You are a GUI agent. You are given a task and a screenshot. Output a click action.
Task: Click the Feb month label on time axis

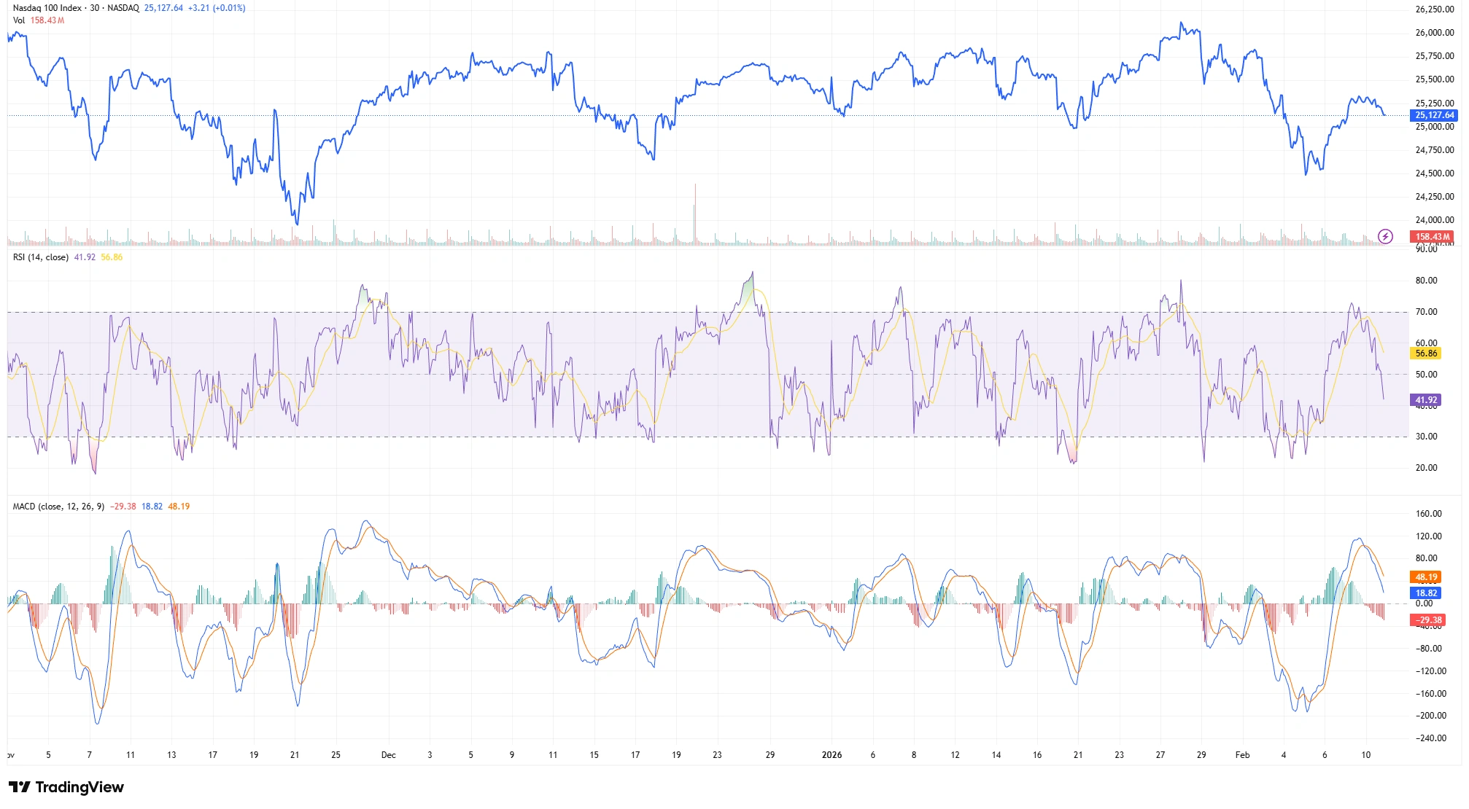tap(1242, 755)
